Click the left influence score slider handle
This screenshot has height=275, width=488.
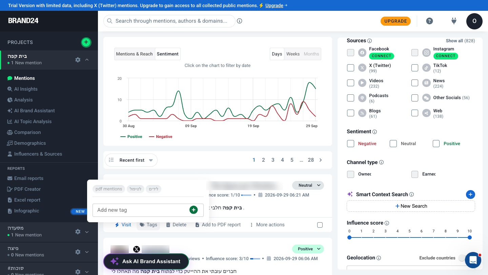(349, 237)
